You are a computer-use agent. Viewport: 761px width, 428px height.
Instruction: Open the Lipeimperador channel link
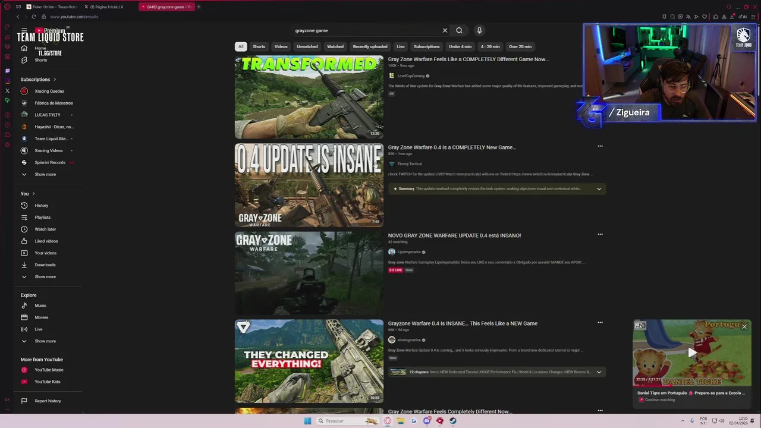pos(408,252)
